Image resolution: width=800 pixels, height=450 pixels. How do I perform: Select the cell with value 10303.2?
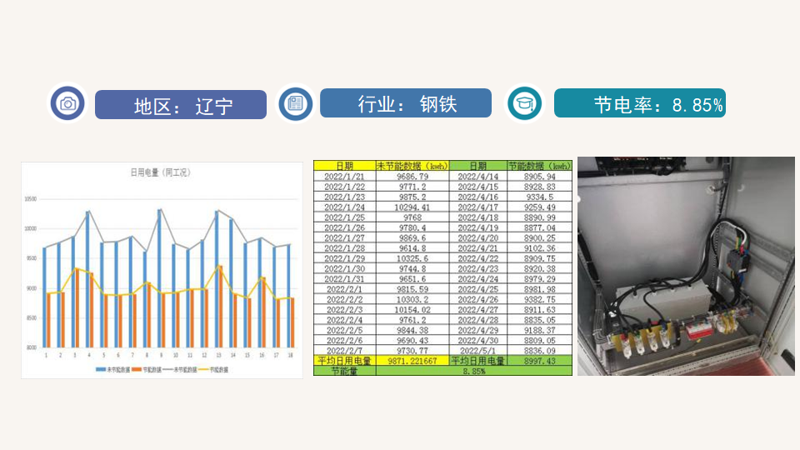pos(412,299)
